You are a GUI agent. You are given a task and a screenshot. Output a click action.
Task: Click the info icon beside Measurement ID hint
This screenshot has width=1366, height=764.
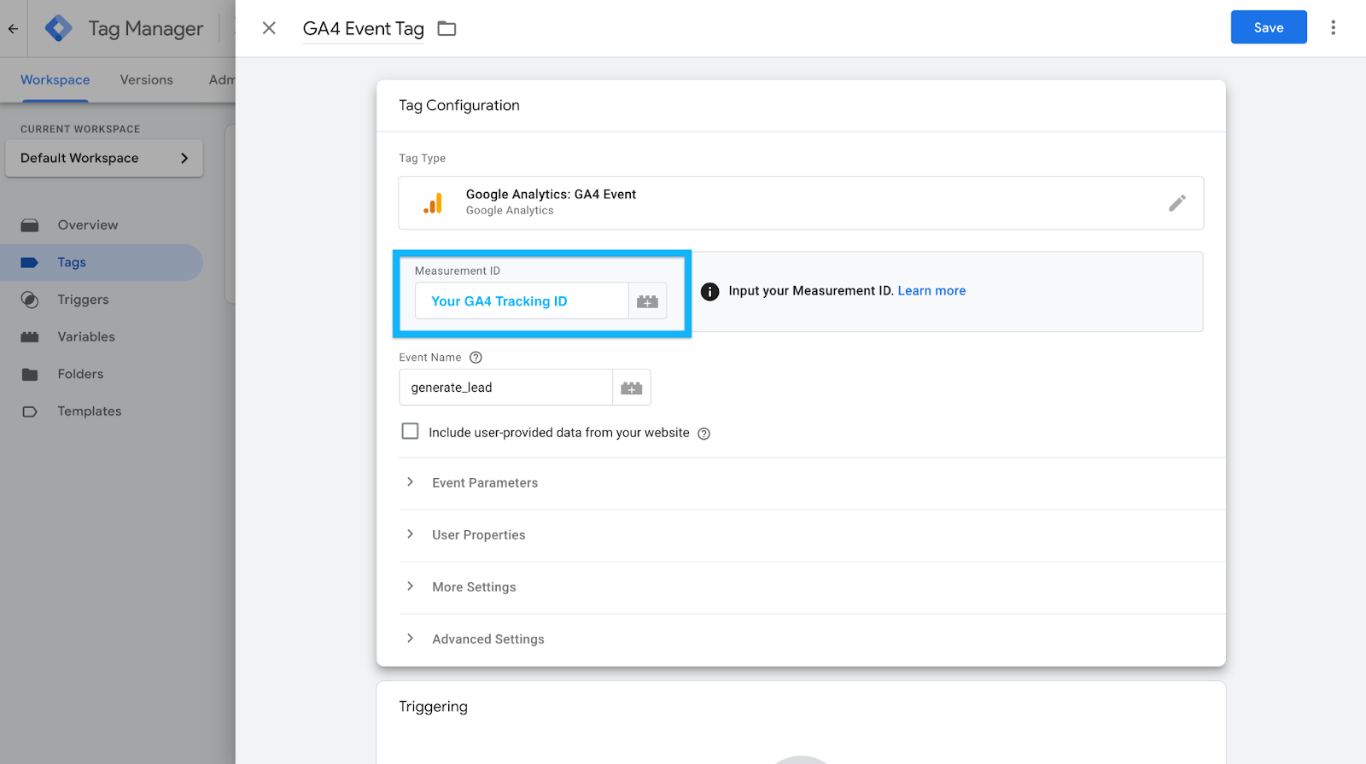click(x=709, y=292)
